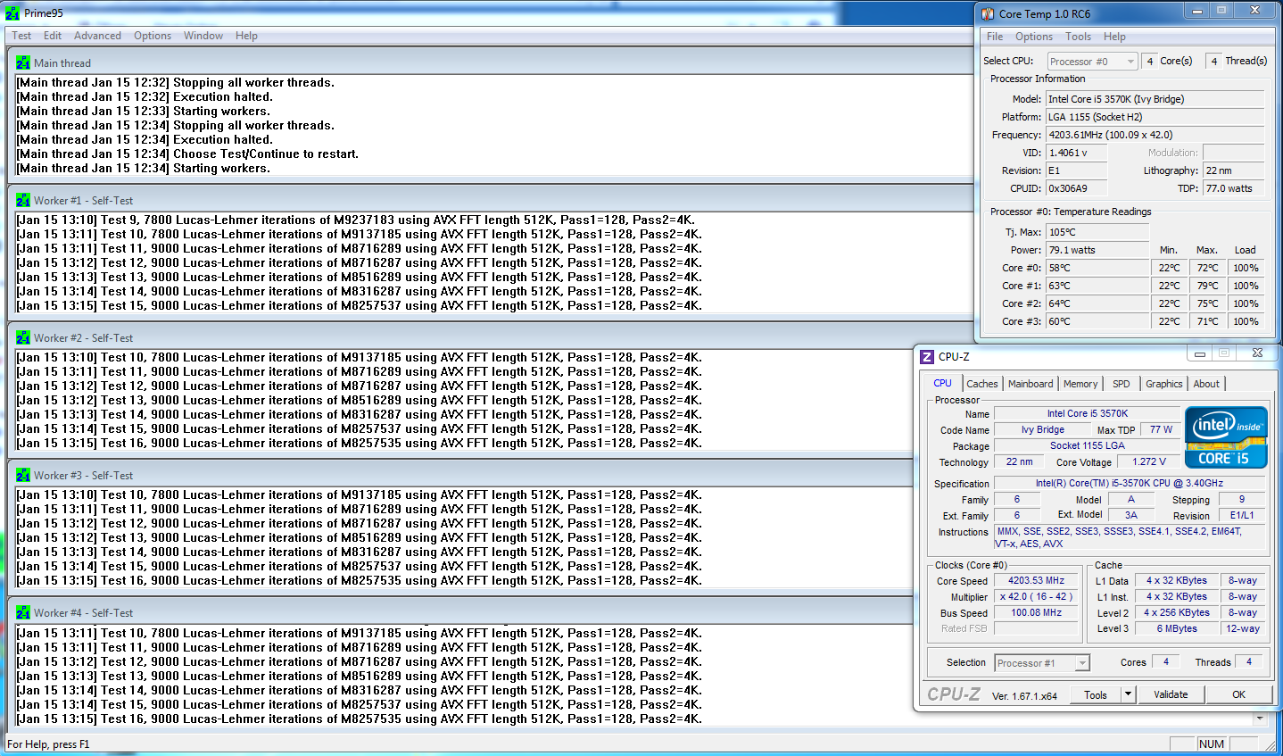
Task: Select the CPU tab in CPU-Z
Action: click(943, 383)
